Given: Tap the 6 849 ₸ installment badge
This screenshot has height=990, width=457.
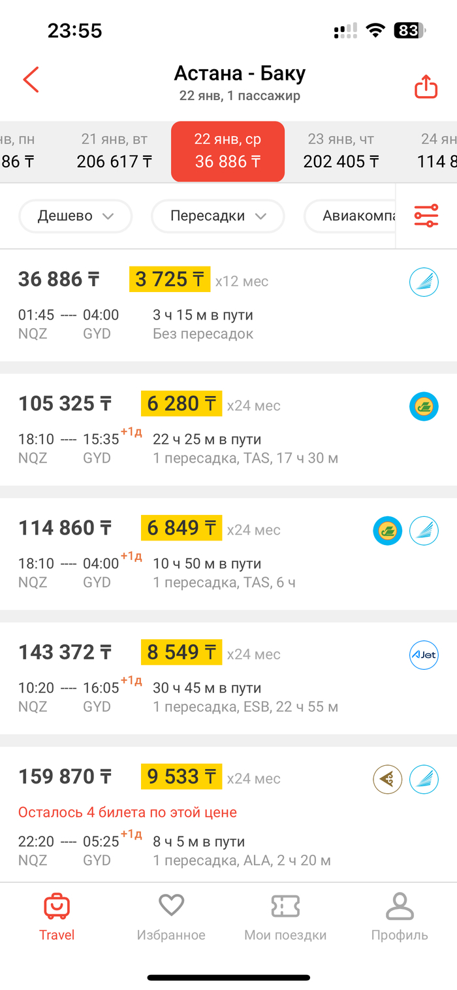Looking at the screenshot, I should pyautogui.click(x=181, y=528).
